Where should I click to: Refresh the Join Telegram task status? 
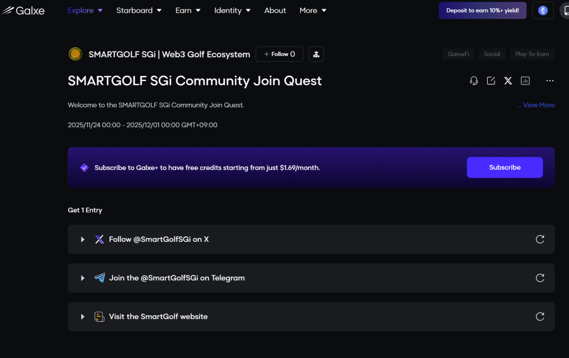click(x=540, y=278)
